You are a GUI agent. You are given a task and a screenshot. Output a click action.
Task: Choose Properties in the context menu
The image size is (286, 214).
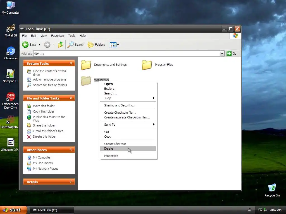pyautogui.click(x=128, y=156)
